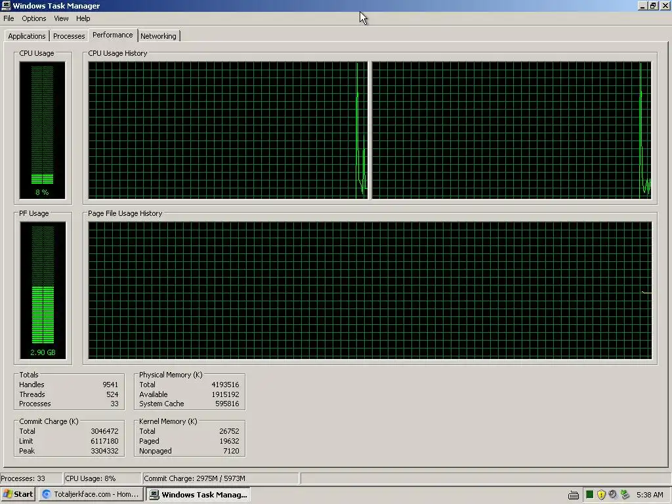
Task: Open the View menu
Action: (61, 18)
